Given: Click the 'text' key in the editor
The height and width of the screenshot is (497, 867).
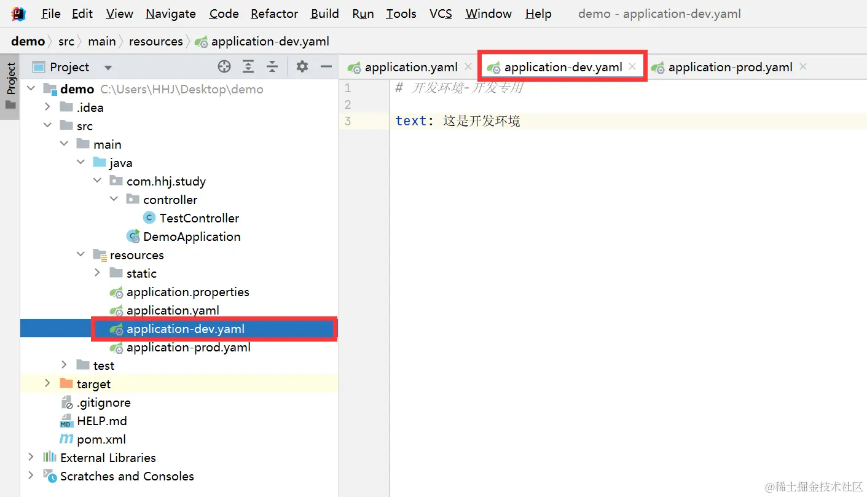Looking at the screenshot, I should [x=411, y=121].
